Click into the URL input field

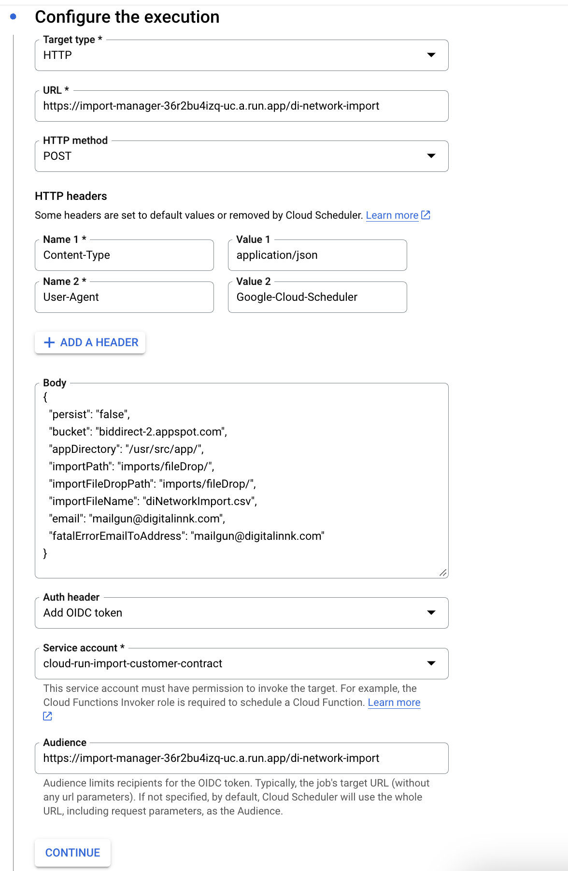pos(241,106)
